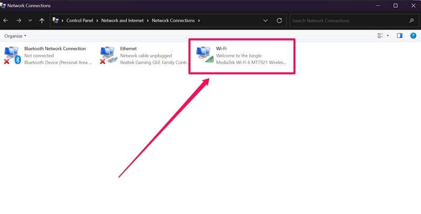This screenshot has height=214, width=421.
Task: Select the Ethernet adapter icon
Action: tap(108, 55)
